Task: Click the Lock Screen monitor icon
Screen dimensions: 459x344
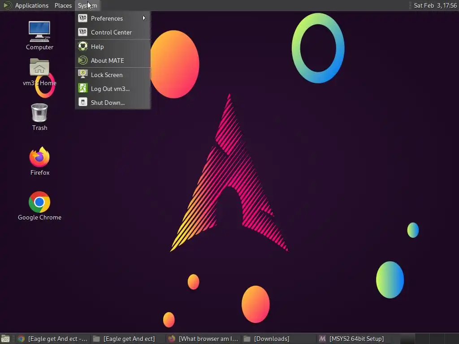Action: pos(83,74)
